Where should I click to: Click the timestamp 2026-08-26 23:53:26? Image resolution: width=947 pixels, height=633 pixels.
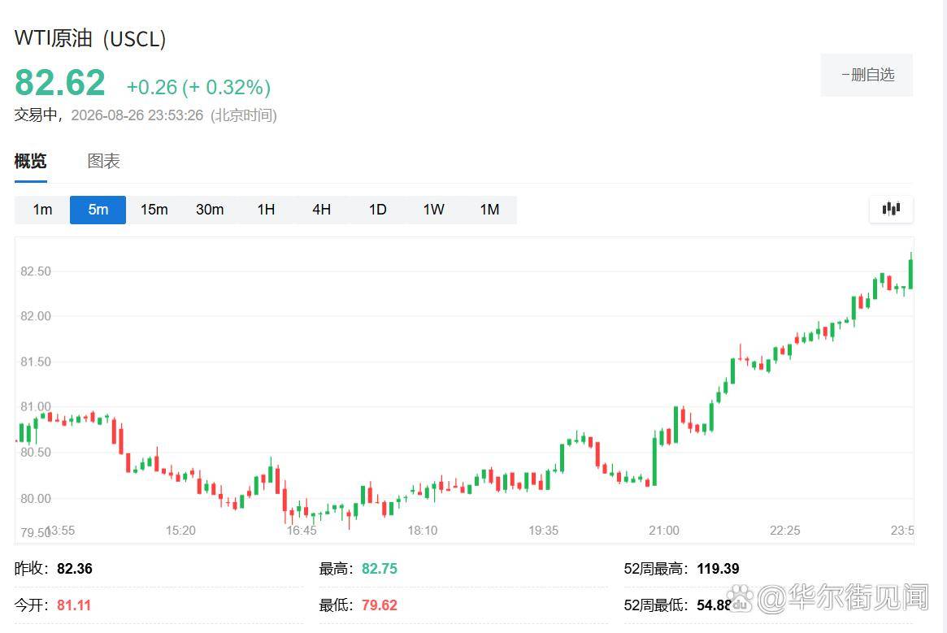(x=137, y=115)
